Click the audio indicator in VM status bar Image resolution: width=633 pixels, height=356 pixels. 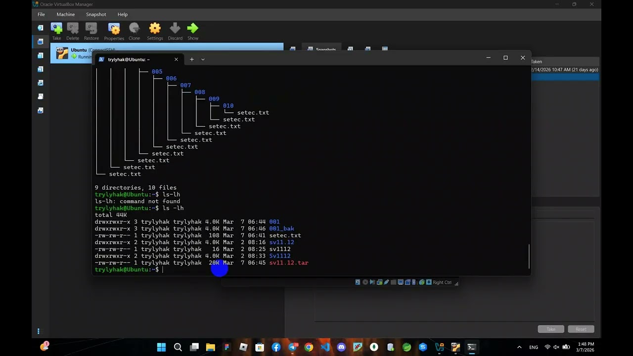point(372,282)
